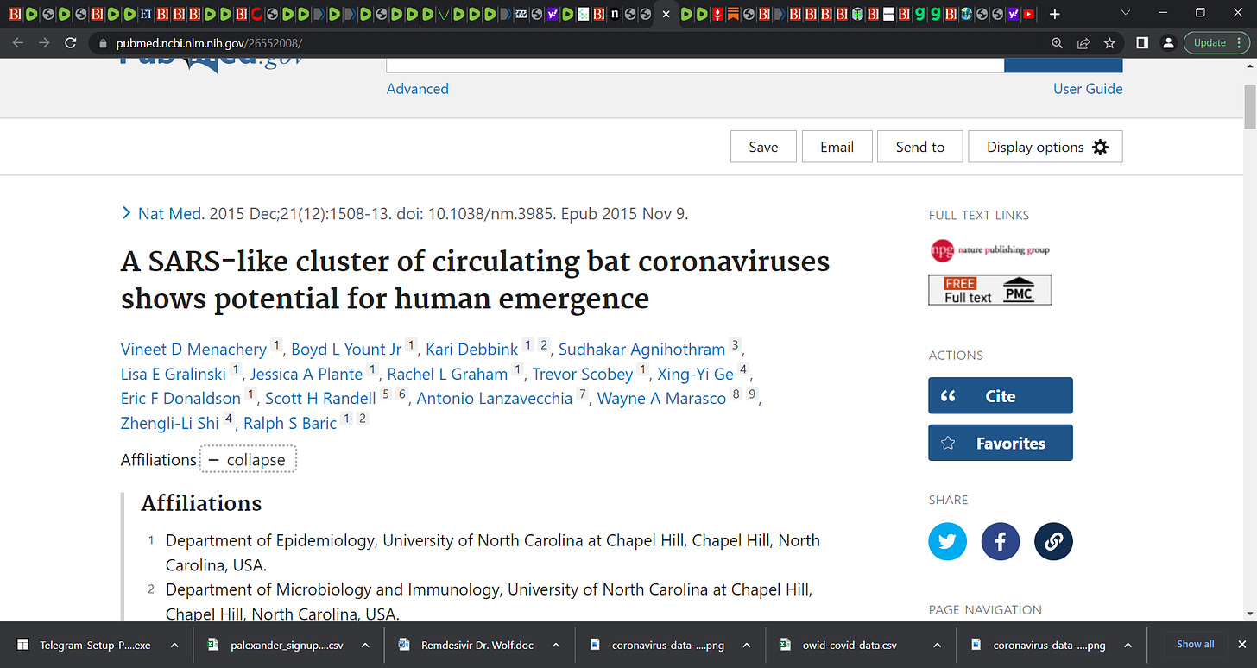Image resolution: width=1257 pixels, height=668 pixels.
Task: Switch to the red 'C' icon tab
Action: 257,14
